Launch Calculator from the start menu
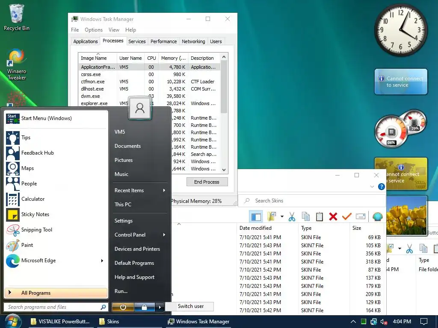Screen dimensions: 438x328 [56, 199]
